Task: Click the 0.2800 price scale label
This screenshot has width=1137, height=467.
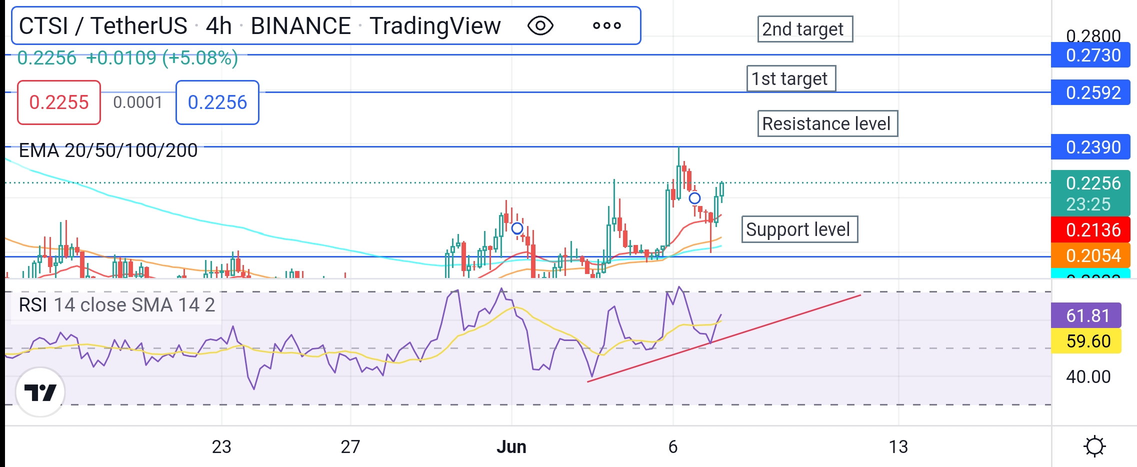Action: [x=1093, y=35]
